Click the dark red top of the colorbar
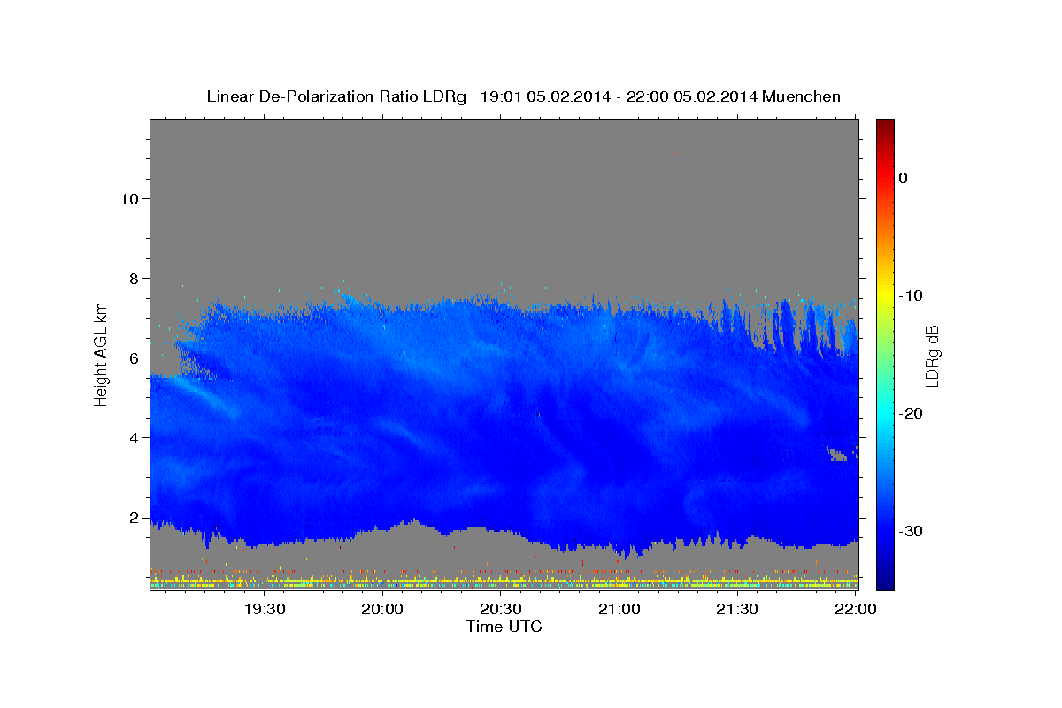The height and width of the screenshot is (708, 1062). point(885,127)
